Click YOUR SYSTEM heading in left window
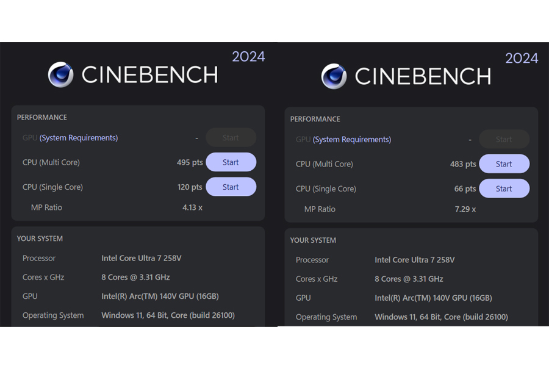 [40, 239]
